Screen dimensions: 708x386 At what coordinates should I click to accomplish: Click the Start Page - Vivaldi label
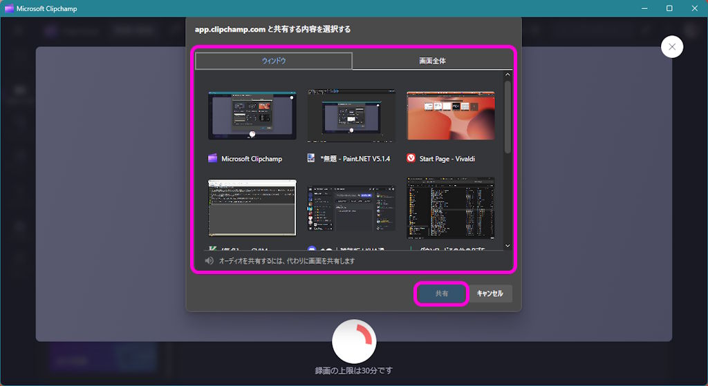pyautogui.click(x=447, y=159)
